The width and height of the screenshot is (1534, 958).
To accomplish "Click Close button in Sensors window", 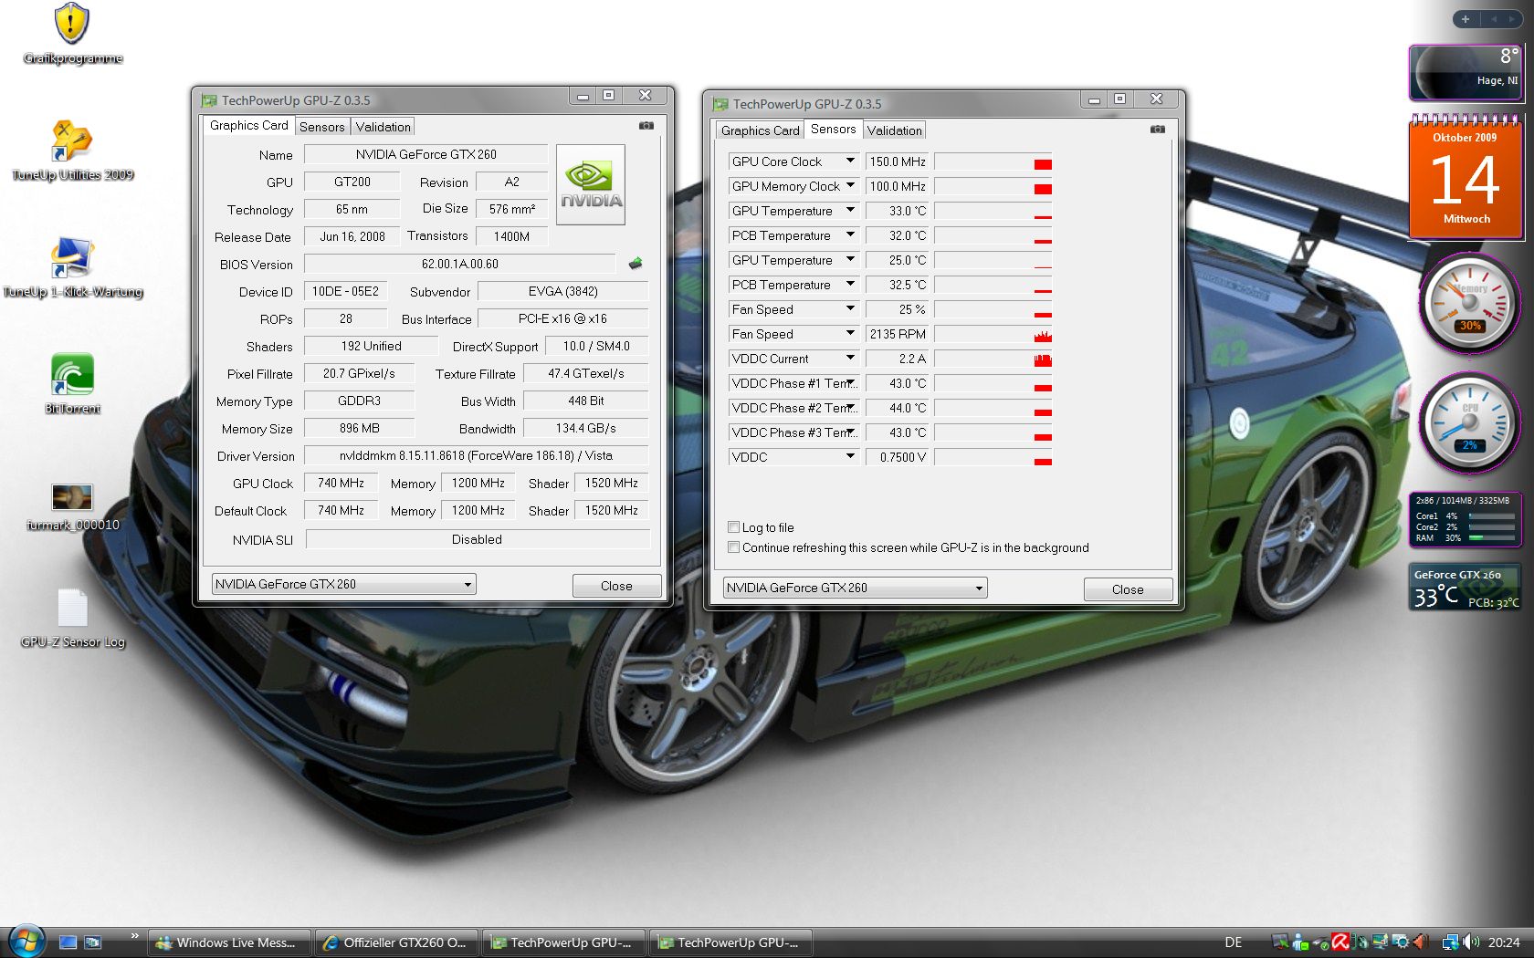I will (1128, 589).
